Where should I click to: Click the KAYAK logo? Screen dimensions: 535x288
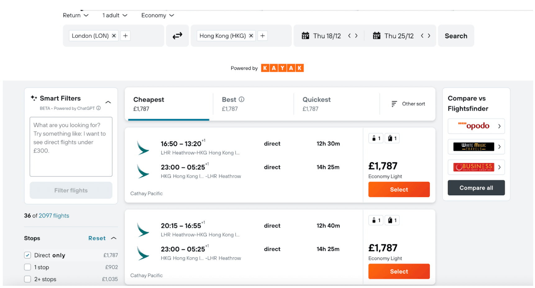coord(282,68)
